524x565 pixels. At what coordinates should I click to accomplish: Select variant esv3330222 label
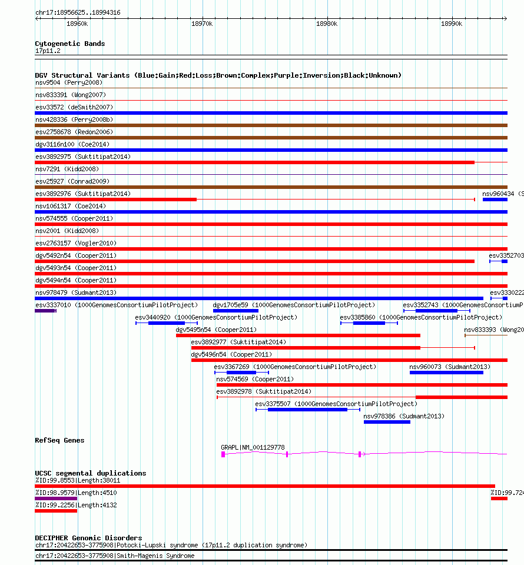pyautogui.click(x=507, y=293)
